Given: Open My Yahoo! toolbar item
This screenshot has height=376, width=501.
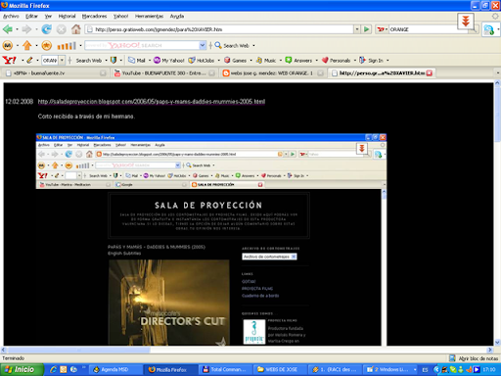Looking at the screenshot, I should [169, 61].
